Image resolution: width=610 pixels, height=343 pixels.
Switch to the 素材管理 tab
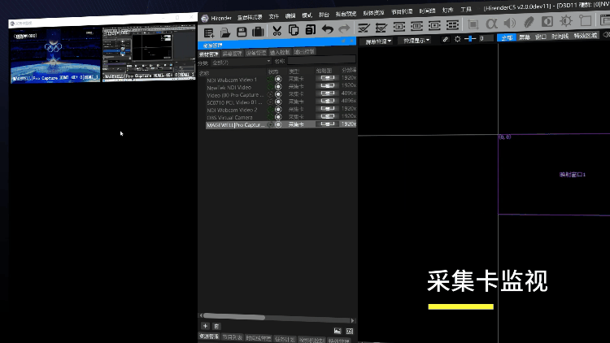pyautogui.click(x=209, y=54)
